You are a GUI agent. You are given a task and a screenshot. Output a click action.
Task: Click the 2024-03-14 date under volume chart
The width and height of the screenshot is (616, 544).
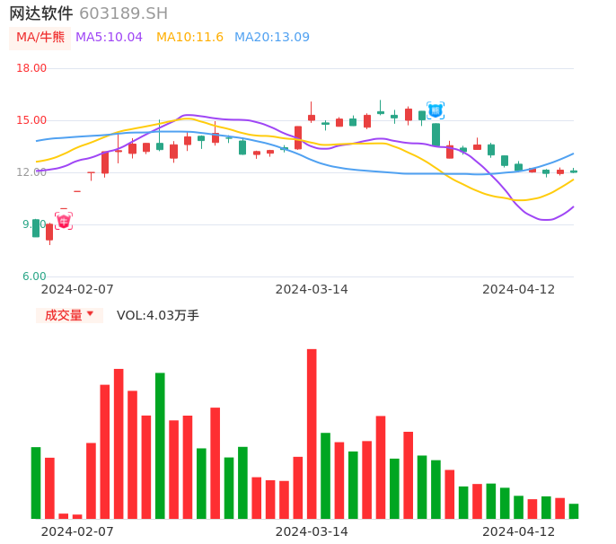click(x=312, y=531)
